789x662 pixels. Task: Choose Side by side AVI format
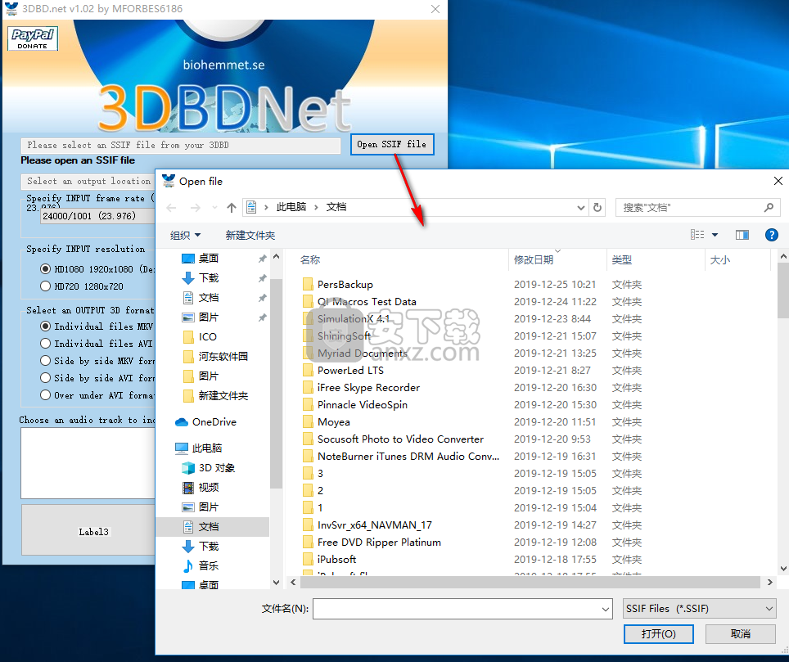pos(45,378)
